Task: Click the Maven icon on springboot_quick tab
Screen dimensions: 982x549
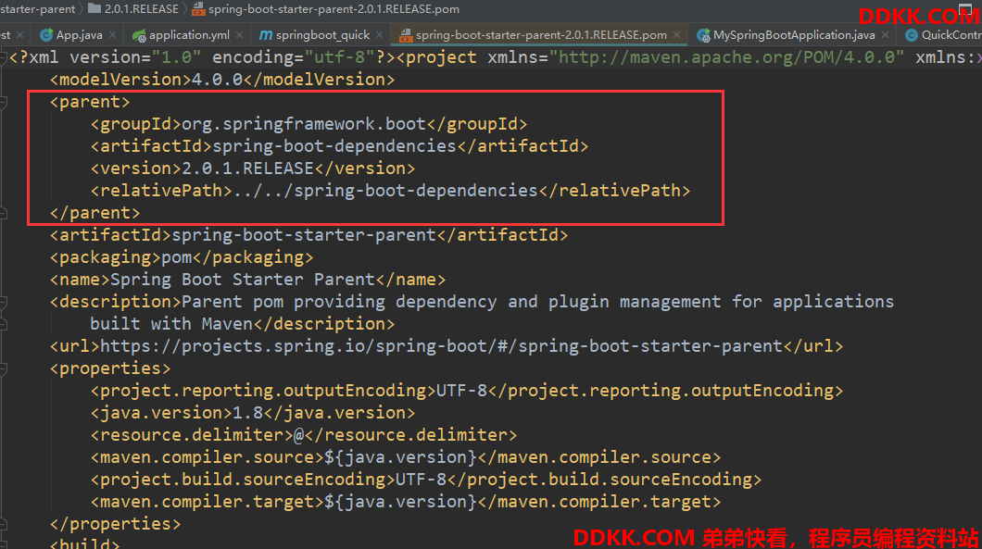Action: tap(266, 35)
